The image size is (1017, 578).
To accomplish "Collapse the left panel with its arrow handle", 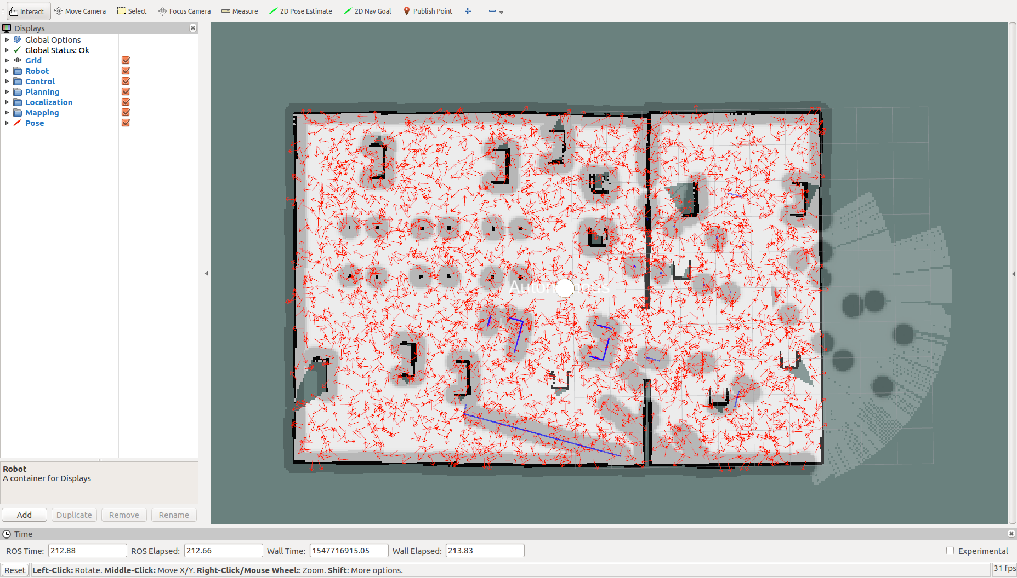I will 206,273.
